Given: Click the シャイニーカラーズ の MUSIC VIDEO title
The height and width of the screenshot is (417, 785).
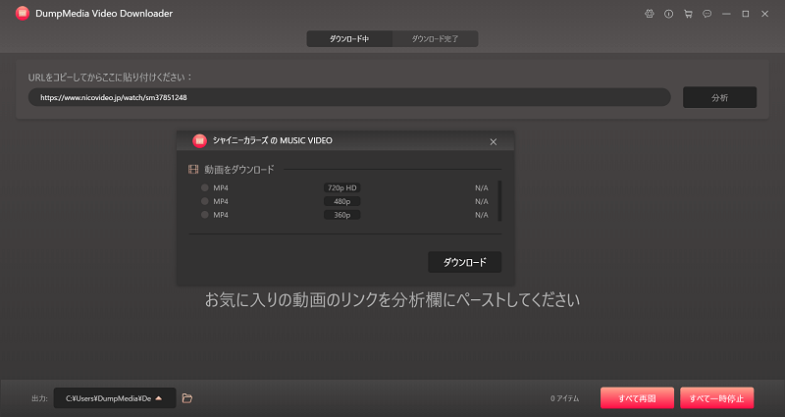Looking at the screenshot, I should [273, 140].
